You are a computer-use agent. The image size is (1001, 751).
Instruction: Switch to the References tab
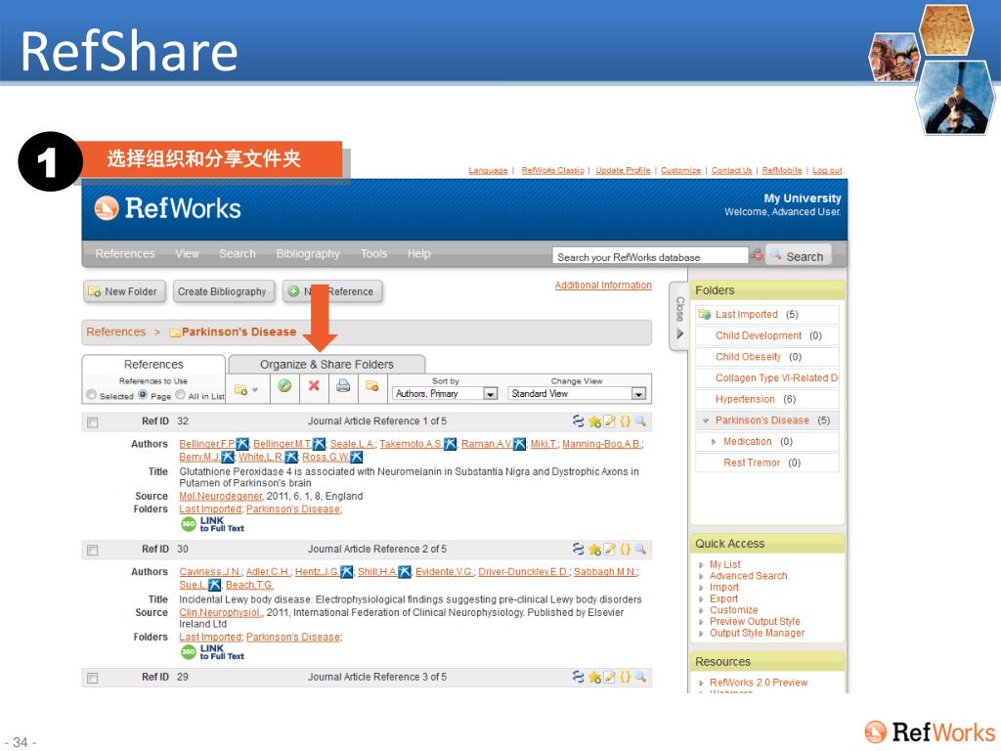(x=153, y=364)
